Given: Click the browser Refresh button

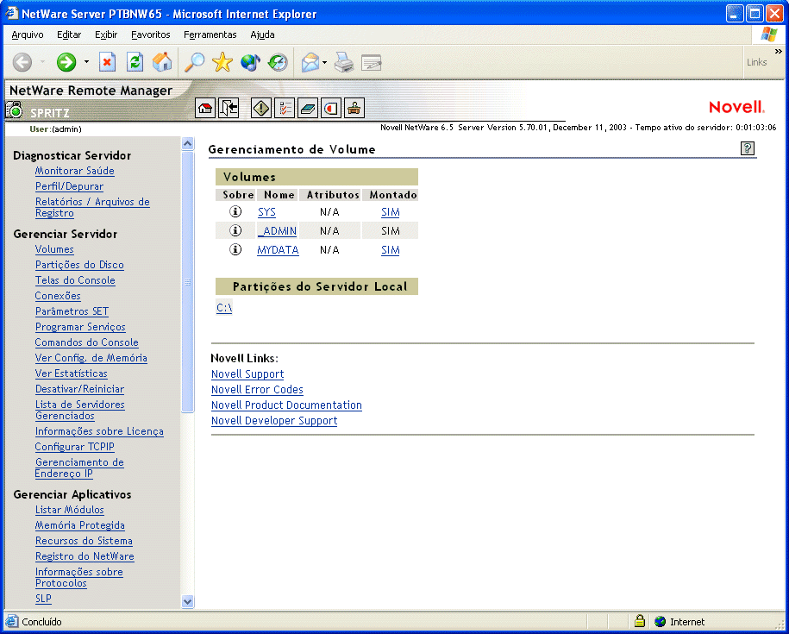Looking at the screenshot, I should (x=135, y=62).
